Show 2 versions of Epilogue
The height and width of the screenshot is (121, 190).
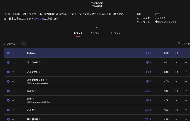click(x=149, y=53)
